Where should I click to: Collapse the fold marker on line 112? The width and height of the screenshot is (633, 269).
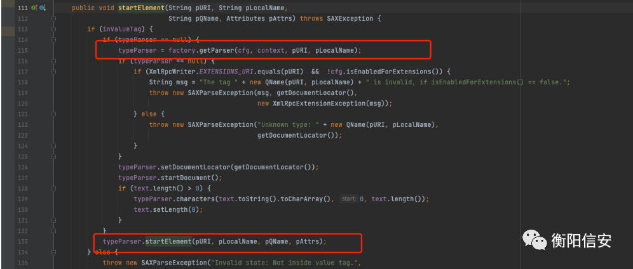53,19
